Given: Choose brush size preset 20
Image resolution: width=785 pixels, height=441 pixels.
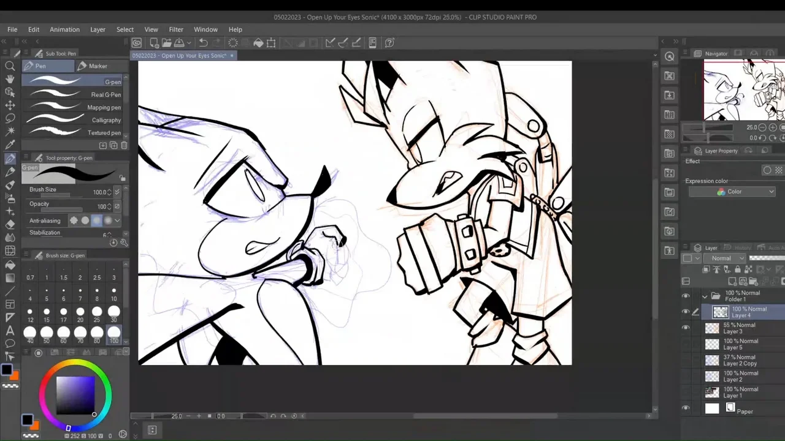Looking at the screenshot, I should (x=80, y=314).
